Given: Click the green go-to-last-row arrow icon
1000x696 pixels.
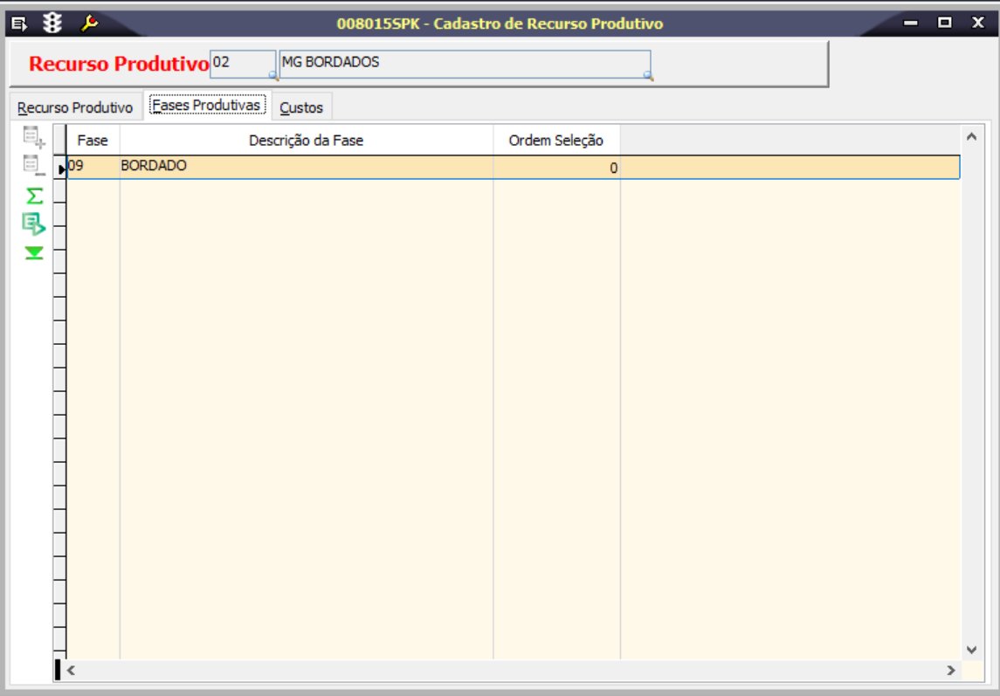Looking at the screenshot, I should (x=34, y=252).
